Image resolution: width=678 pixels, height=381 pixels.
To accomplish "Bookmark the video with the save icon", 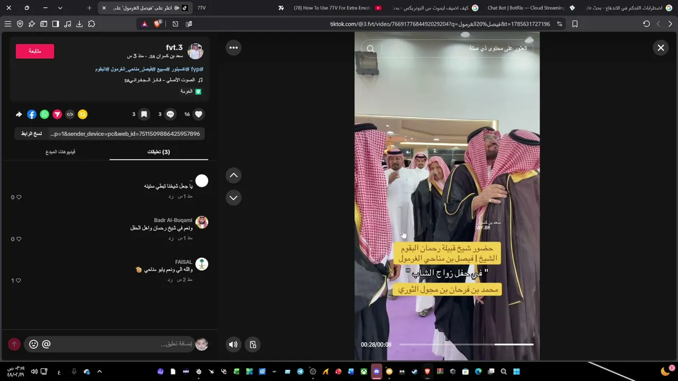I will (144, 114).
